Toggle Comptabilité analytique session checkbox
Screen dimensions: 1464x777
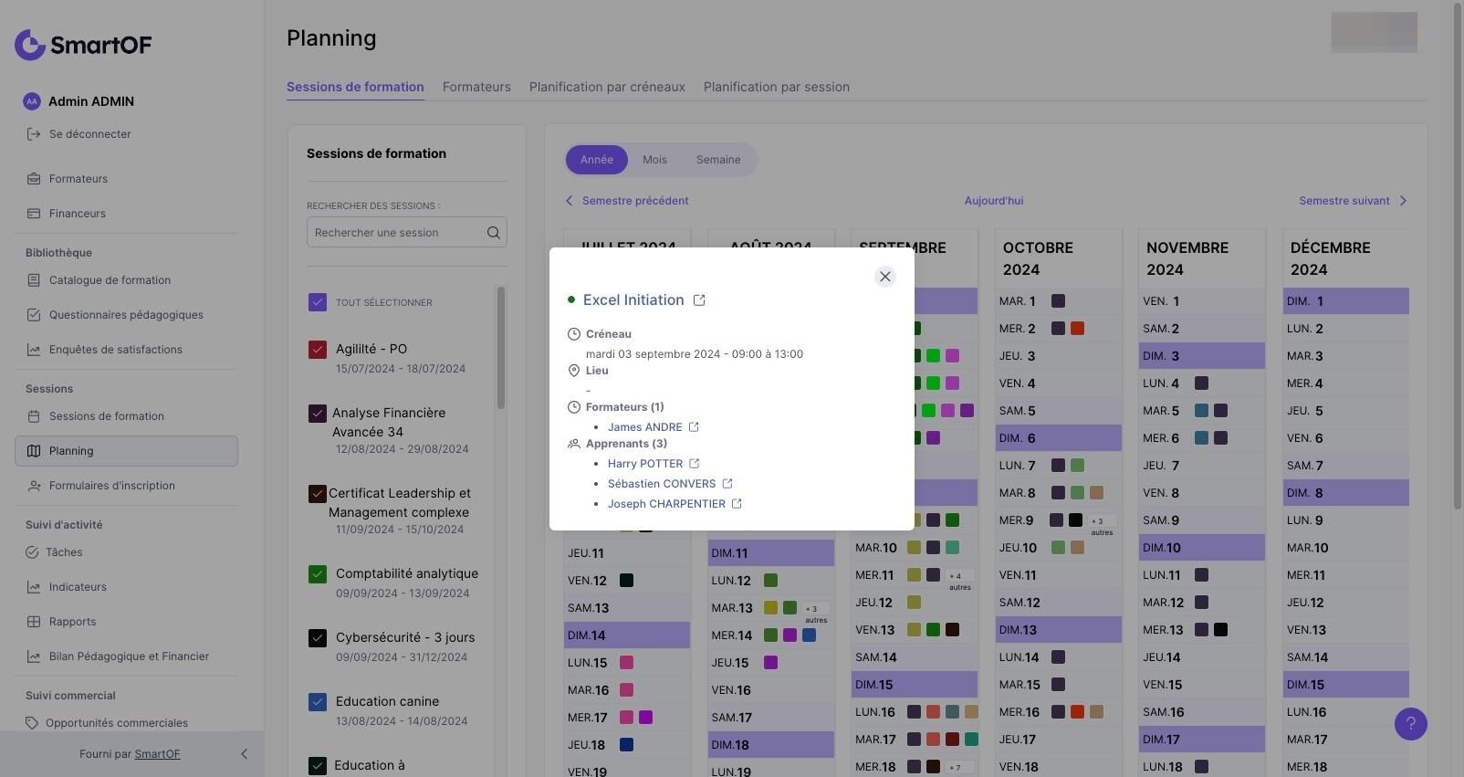pos(318,574)
